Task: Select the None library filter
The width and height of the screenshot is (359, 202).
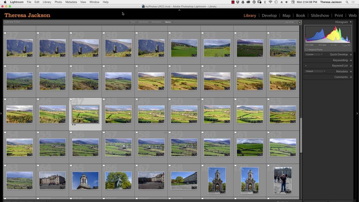Action: pyautogui.click(x=168, y=22)
